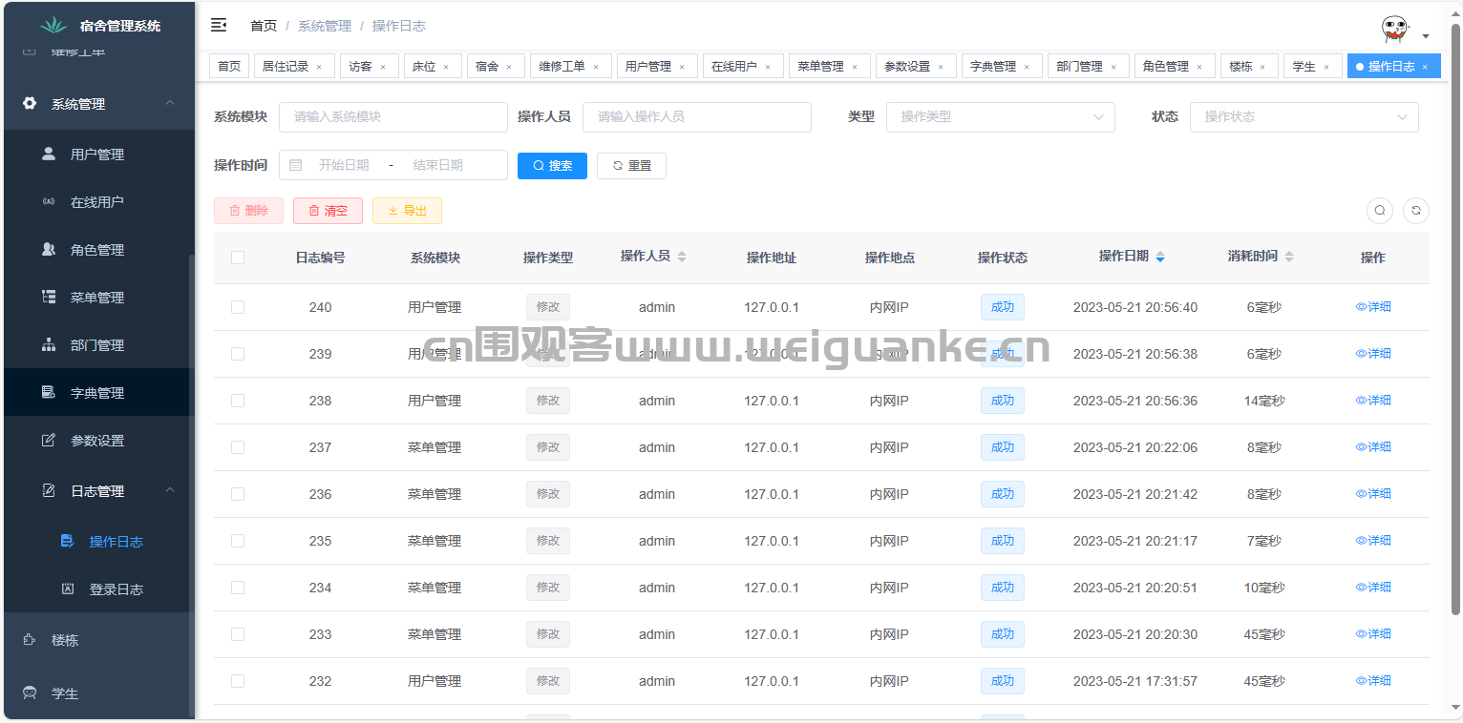Click the 在线用户 signal icon

pyautogui.click(x=49, y=201)
